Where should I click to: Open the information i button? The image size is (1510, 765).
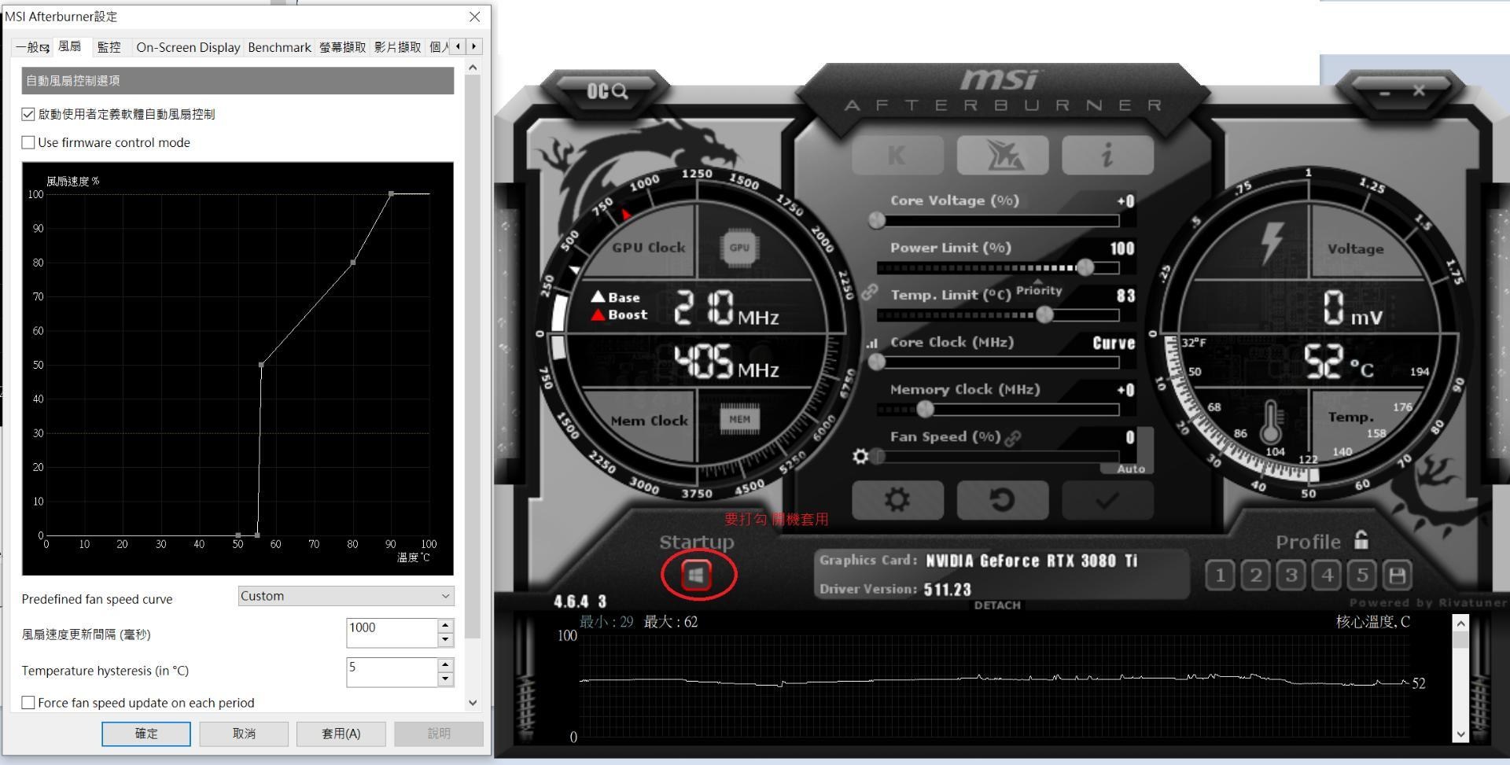1107,155
